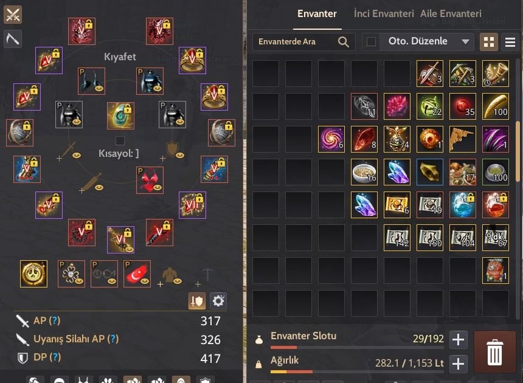Select the crossed swords combat gear icon
This screenshot has width=523, height=383.
(13, 15)
